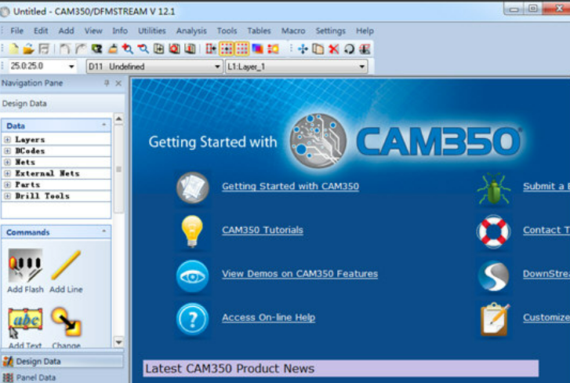Screen dimensions: 570x383
Task: Click the Open folder toolbar icon
Action: (29, 49)
